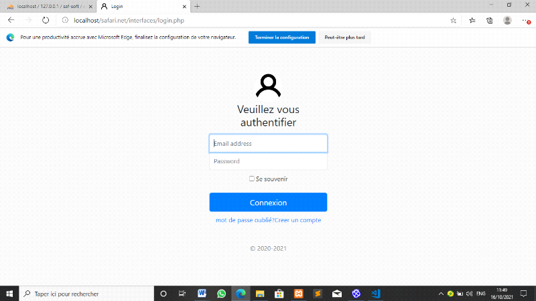Click the forward navigation arrow
Image resolution: width=536 pixels, height=301 pixels.
(28, 20)
